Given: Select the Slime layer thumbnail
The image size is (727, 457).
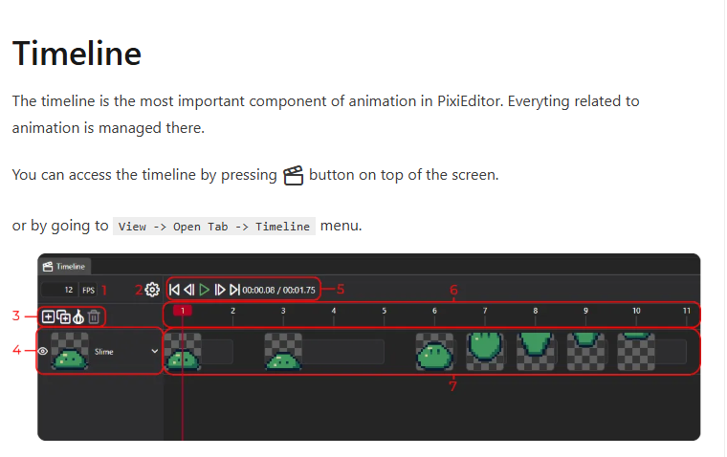Looking at the screenshot, I should [69, 352].
